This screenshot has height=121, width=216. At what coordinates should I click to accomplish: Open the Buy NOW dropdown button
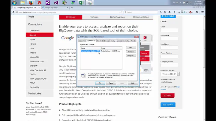coord(168,105)
